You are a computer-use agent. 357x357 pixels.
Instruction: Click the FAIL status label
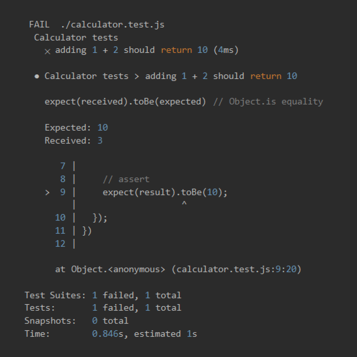click(39, 24)
